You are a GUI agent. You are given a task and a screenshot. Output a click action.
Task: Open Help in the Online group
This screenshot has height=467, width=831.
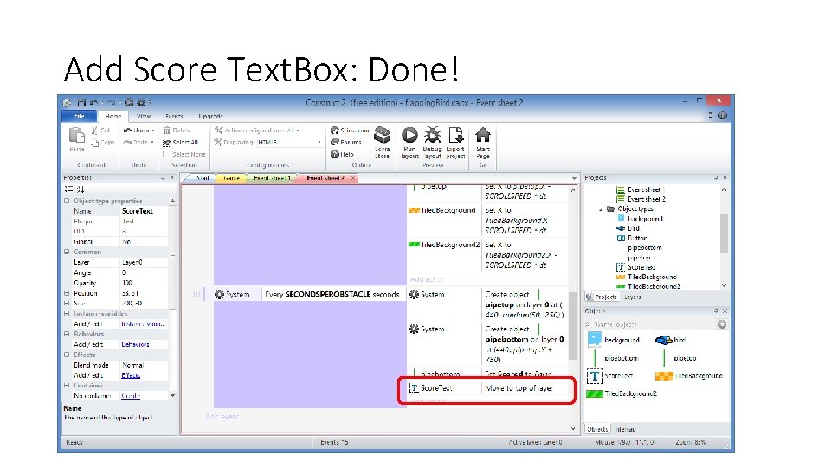(x=342, y=155)
